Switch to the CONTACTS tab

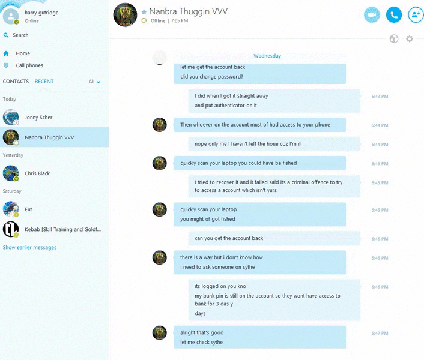[x=16, y=81]
